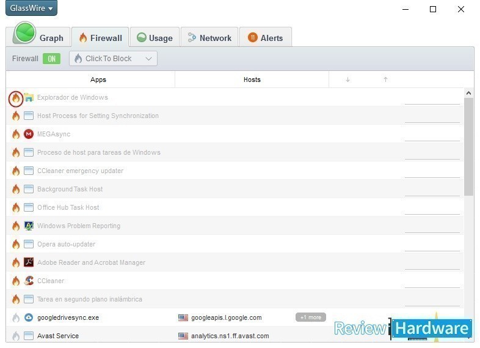The image size is (480, 348).
Task: Click the Host Process for Setting Synchronization icon
Action: click(29, 116)
